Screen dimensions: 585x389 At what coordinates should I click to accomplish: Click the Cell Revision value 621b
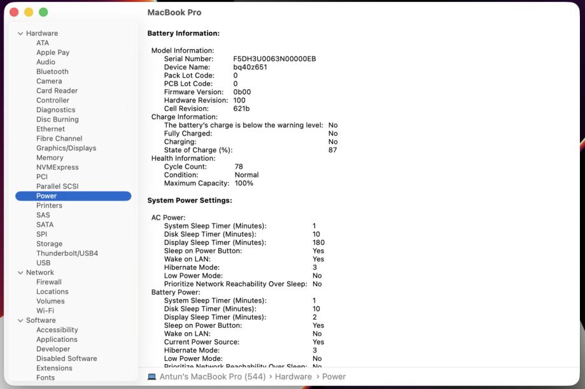pos(241,109)
